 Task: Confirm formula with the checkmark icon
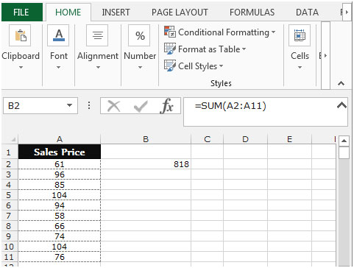(x=141, y=106)
